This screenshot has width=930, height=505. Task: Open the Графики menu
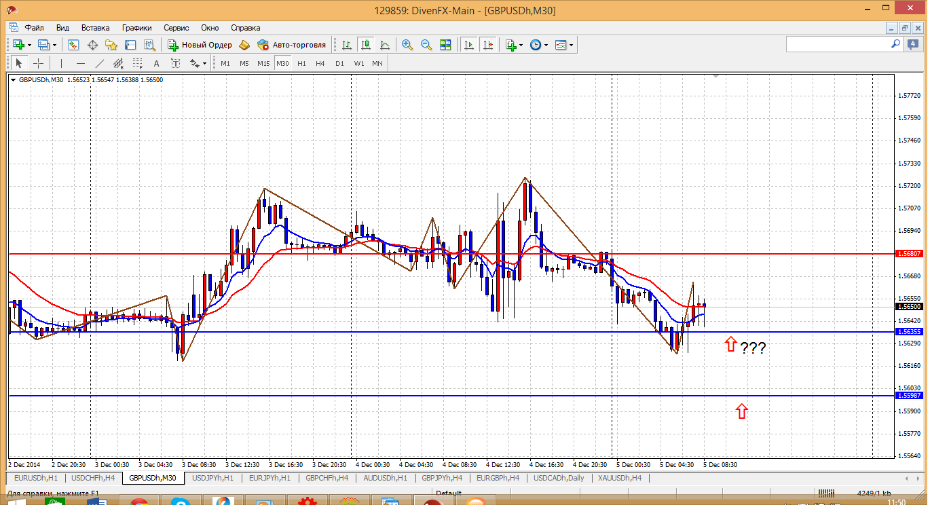tap(136, 28)
